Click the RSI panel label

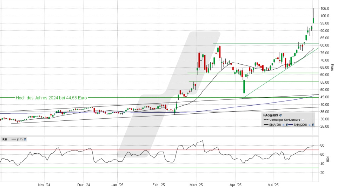point(5,140)
